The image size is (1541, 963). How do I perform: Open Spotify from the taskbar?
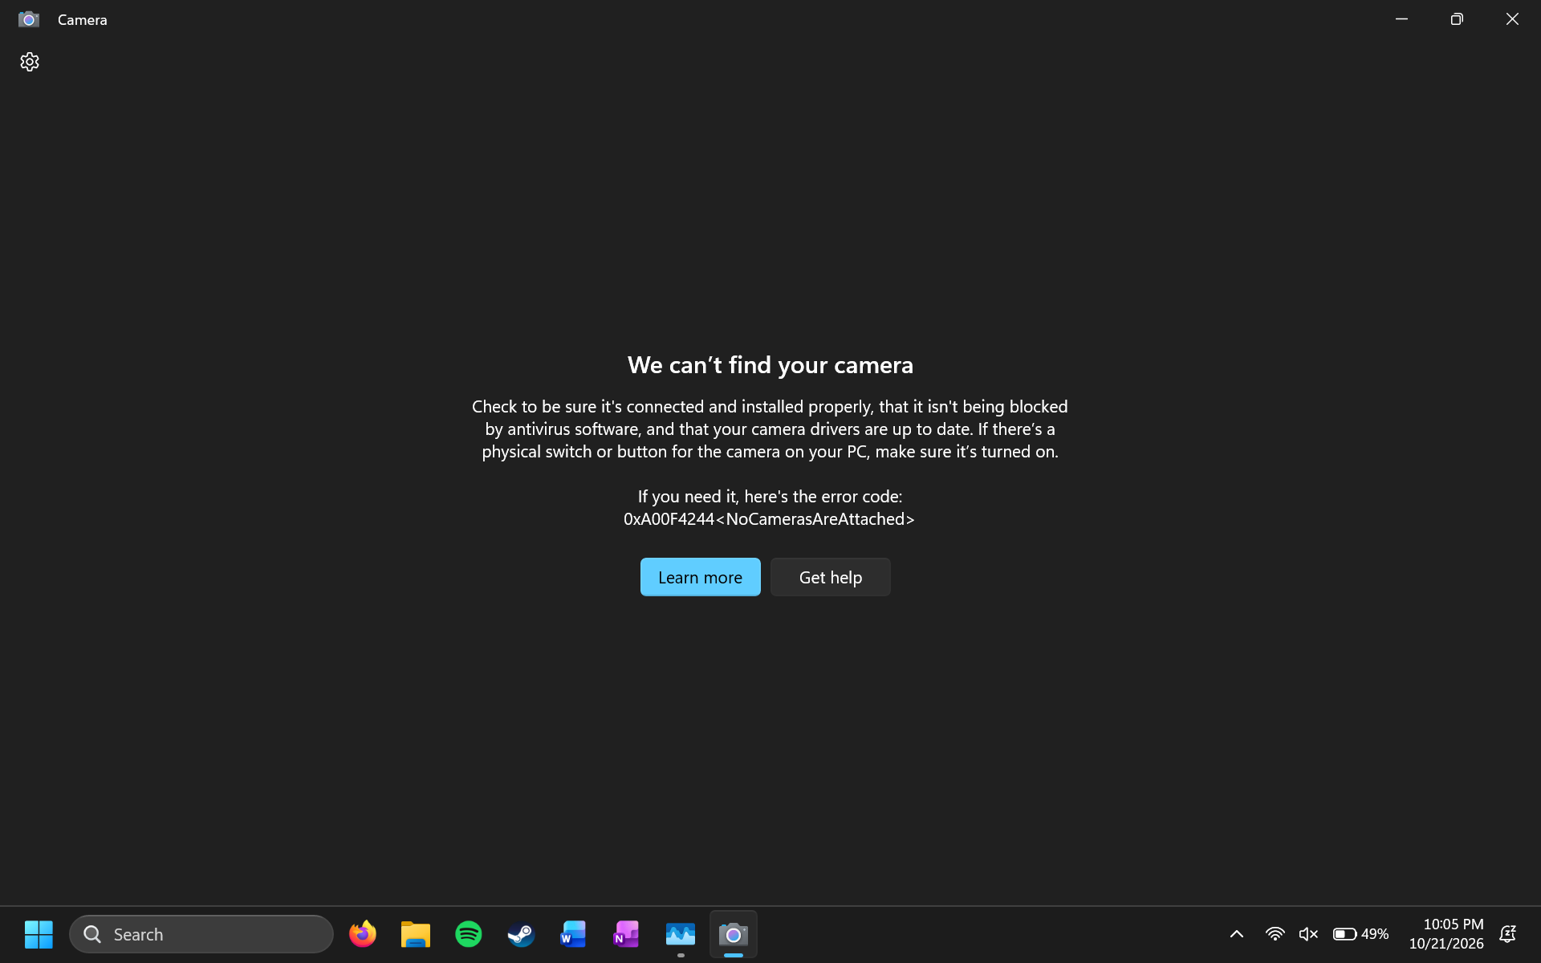coord(469,934)
